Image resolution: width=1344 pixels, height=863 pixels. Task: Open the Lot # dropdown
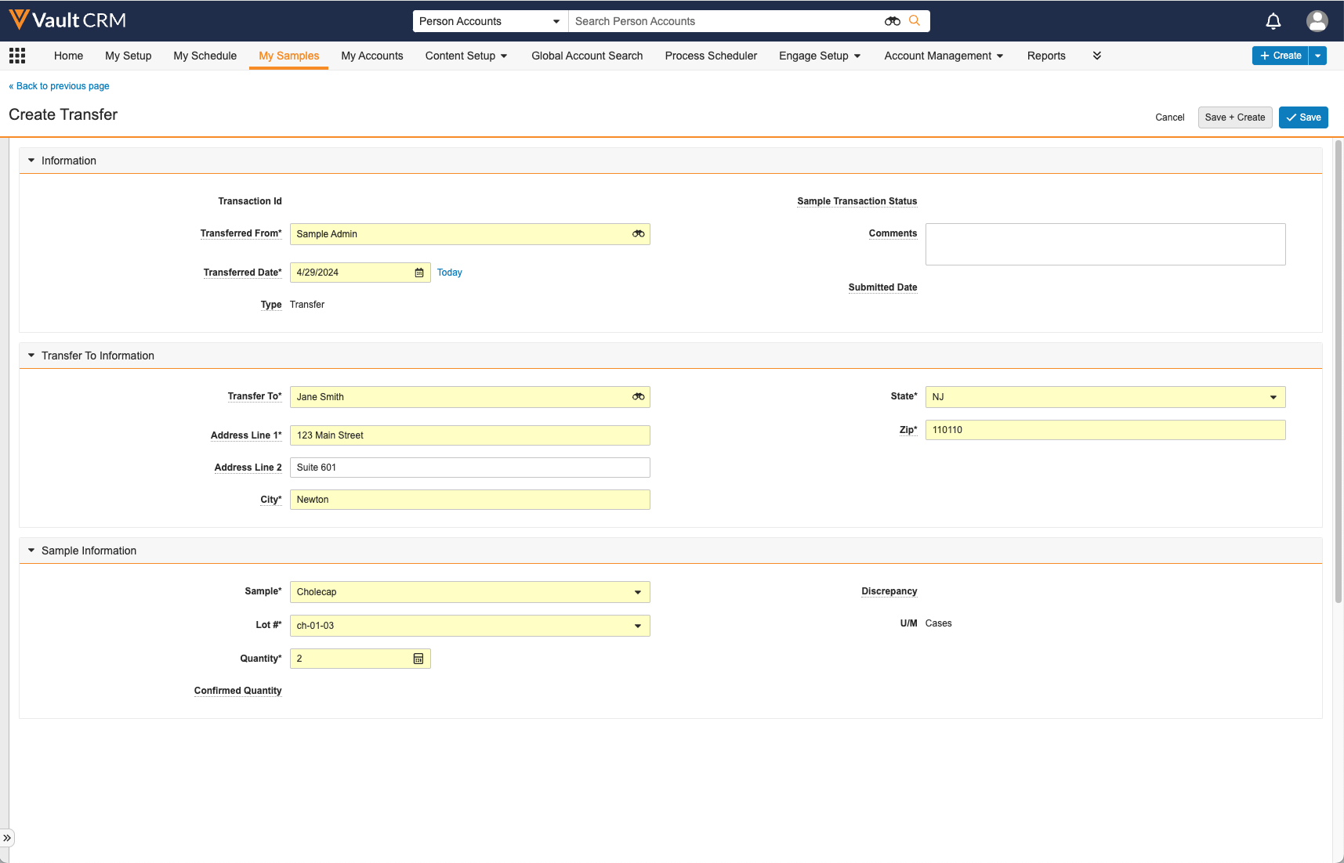coord(637,626)
